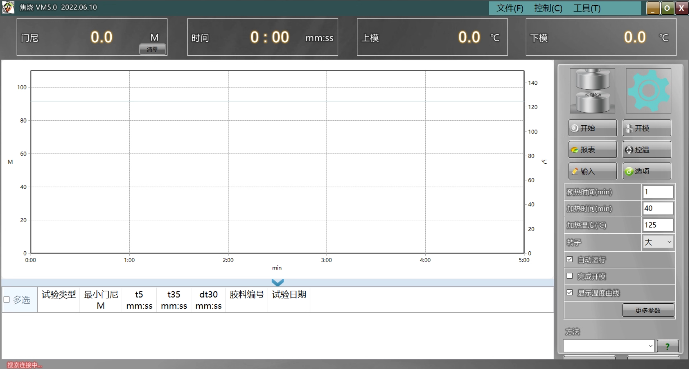Collapse chart using blue chevron arrow
Screen dimensions: 689x369
click(x=277, y=282)
